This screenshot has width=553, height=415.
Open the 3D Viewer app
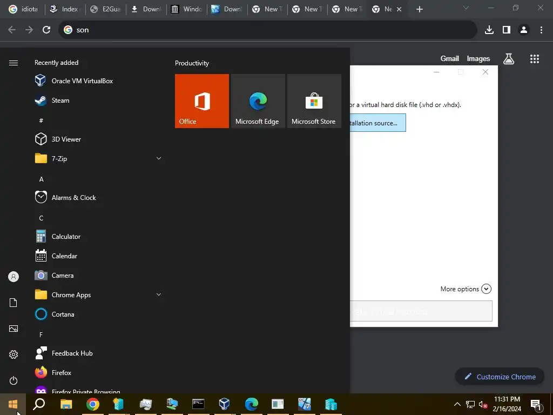[x=98, y=139]
